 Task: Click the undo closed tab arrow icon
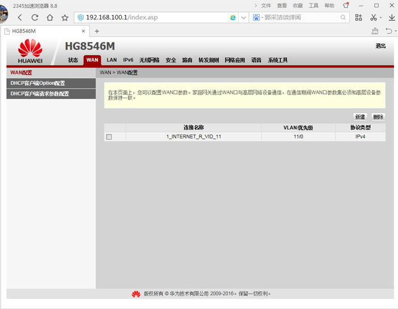tap(388, 31)
